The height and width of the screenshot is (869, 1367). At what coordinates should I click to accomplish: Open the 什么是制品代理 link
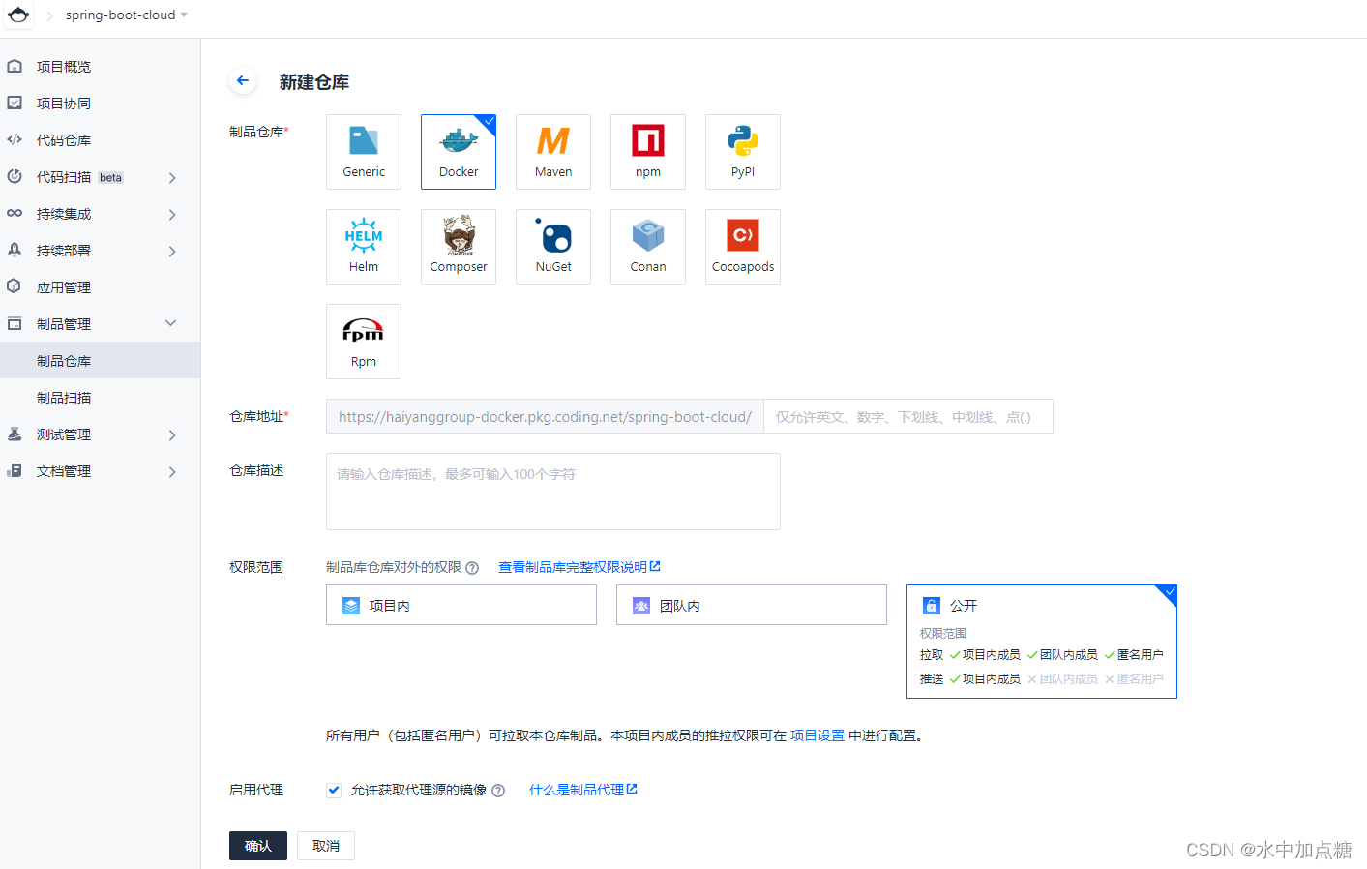(x=582, y=790)
